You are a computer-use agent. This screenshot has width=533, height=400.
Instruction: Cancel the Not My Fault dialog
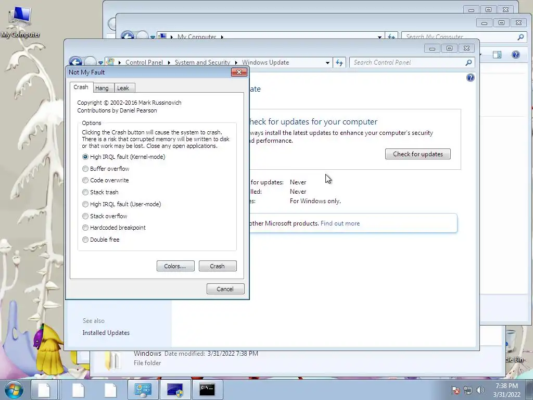click(x=225, y=289)
